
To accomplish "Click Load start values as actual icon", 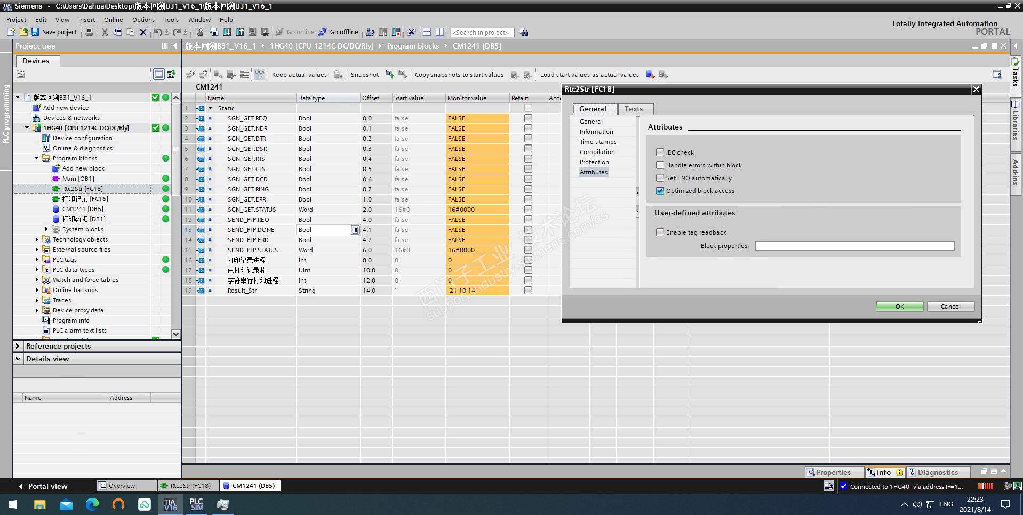I will tap(650, 75).
